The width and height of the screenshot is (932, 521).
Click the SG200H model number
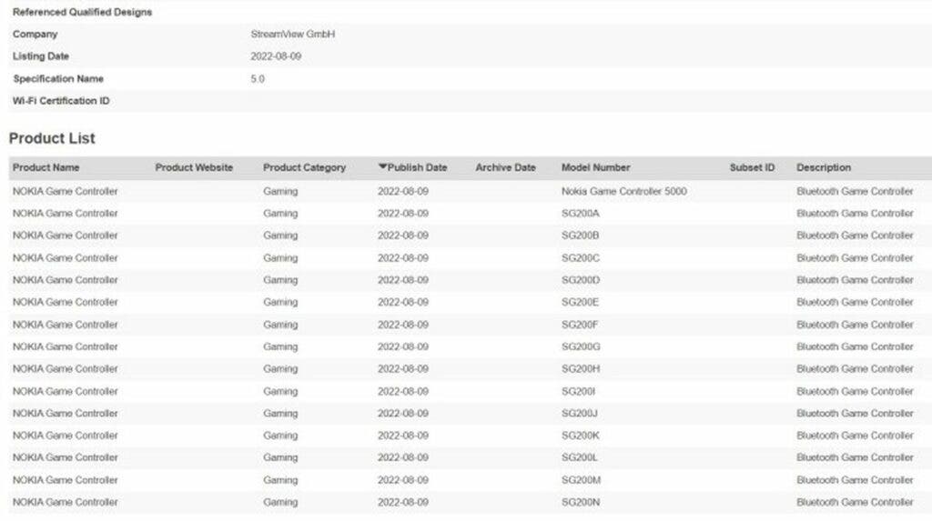(580, 369)
